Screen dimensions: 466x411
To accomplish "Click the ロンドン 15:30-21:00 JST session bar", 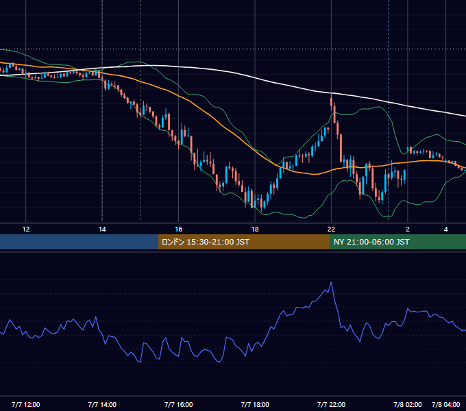I will tap(244, 242).
